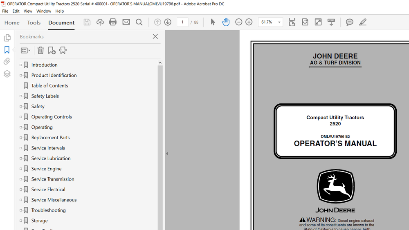Navigate to the Troubleshooting bookmark
The width and height of the screenshot is (409, 230).
click(x=49, y=210)
